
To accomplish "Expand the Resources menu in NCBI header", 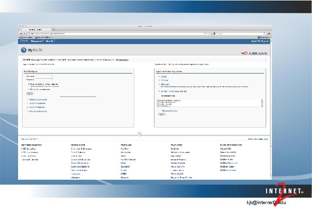I will 37,41.
